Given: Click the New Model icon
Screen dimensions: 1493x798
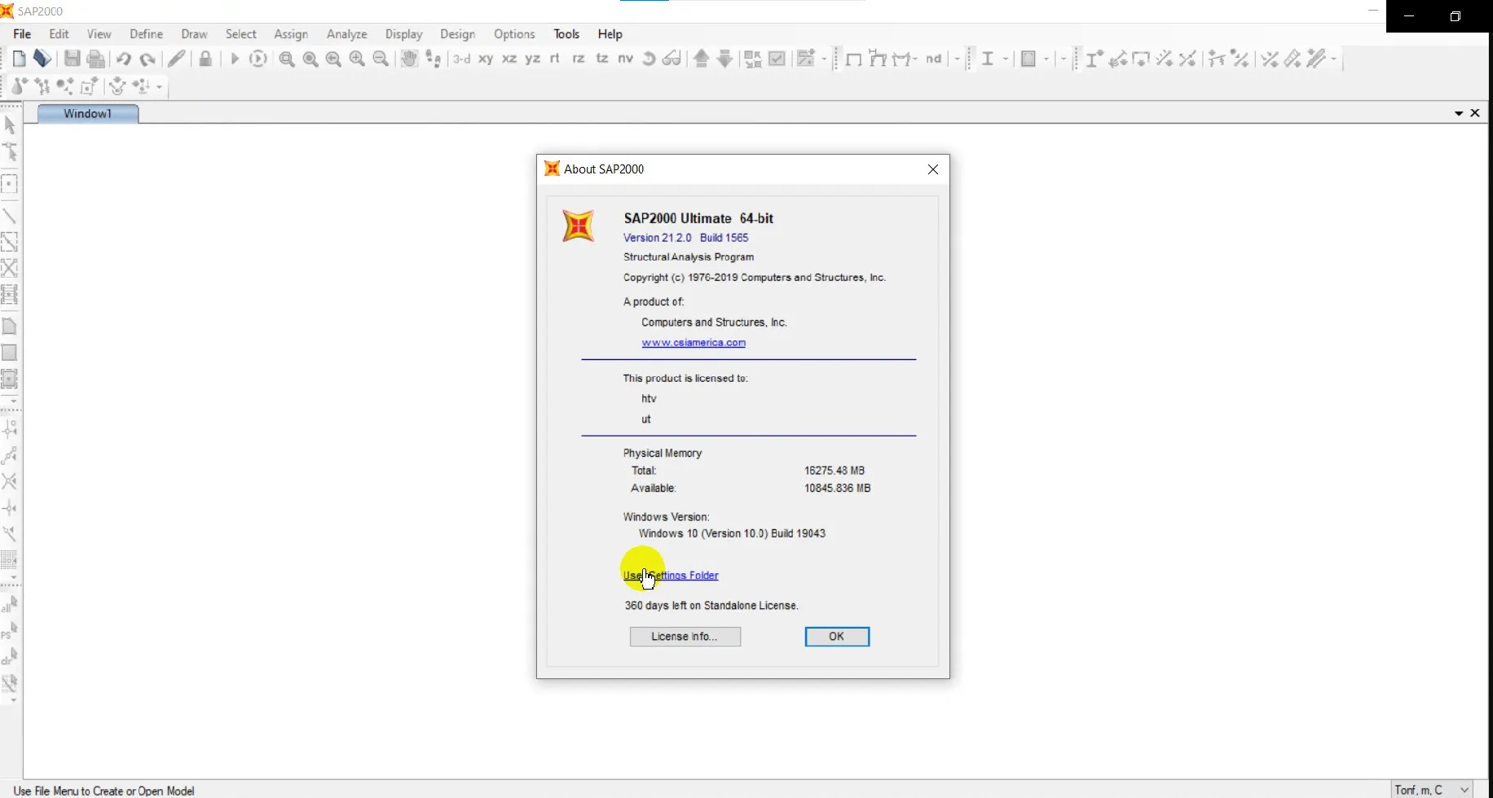Looking at the screenshot, I should (x=20, y=59).
